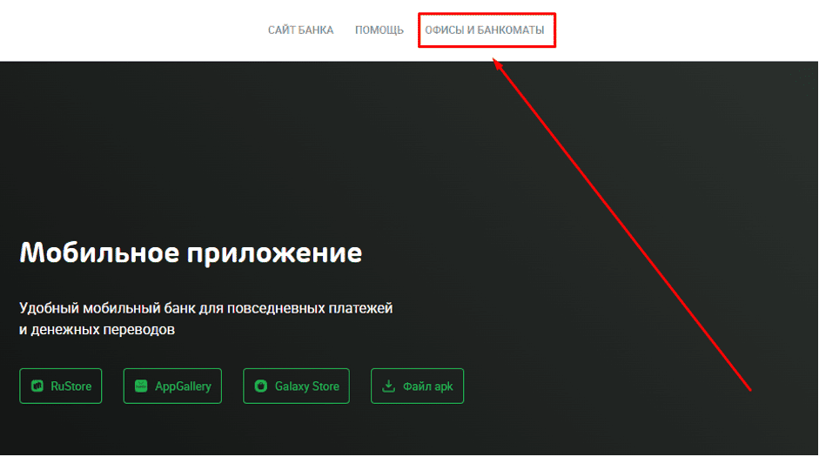The height and width of the screenshot is (457, 819).
Task: Select the Мобильное приложение heading text
Action: [191, 253]
